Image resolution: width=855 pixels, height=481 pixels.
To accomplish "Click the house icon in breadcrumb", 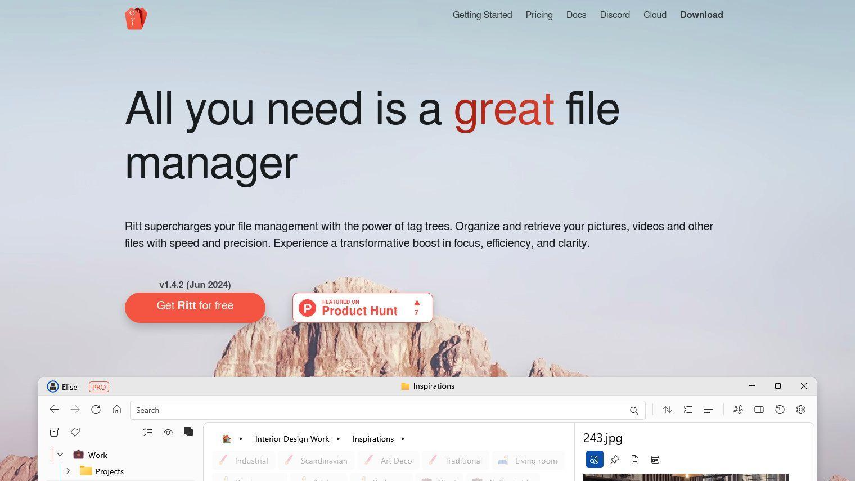I will (x=227, y=439).
